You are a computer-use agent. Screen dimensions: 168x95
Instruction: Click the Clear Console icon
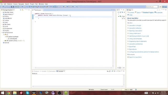click(x=107, y=71)
